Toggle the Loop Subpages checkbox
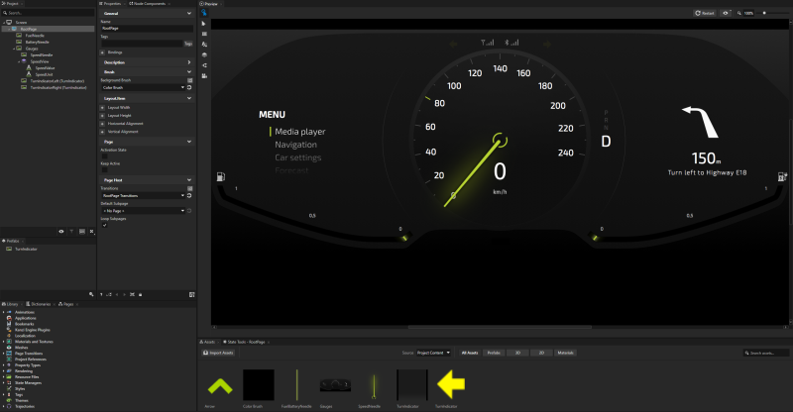The height and width of the screenshot is (412, 793). pyautogui.click(x=103, y=225)
